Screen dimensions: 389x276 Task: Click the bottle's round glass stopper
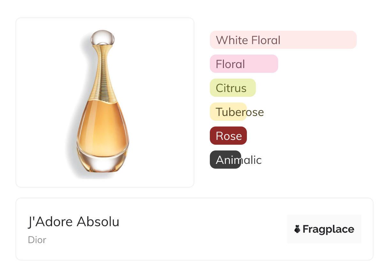coord(103,37)
